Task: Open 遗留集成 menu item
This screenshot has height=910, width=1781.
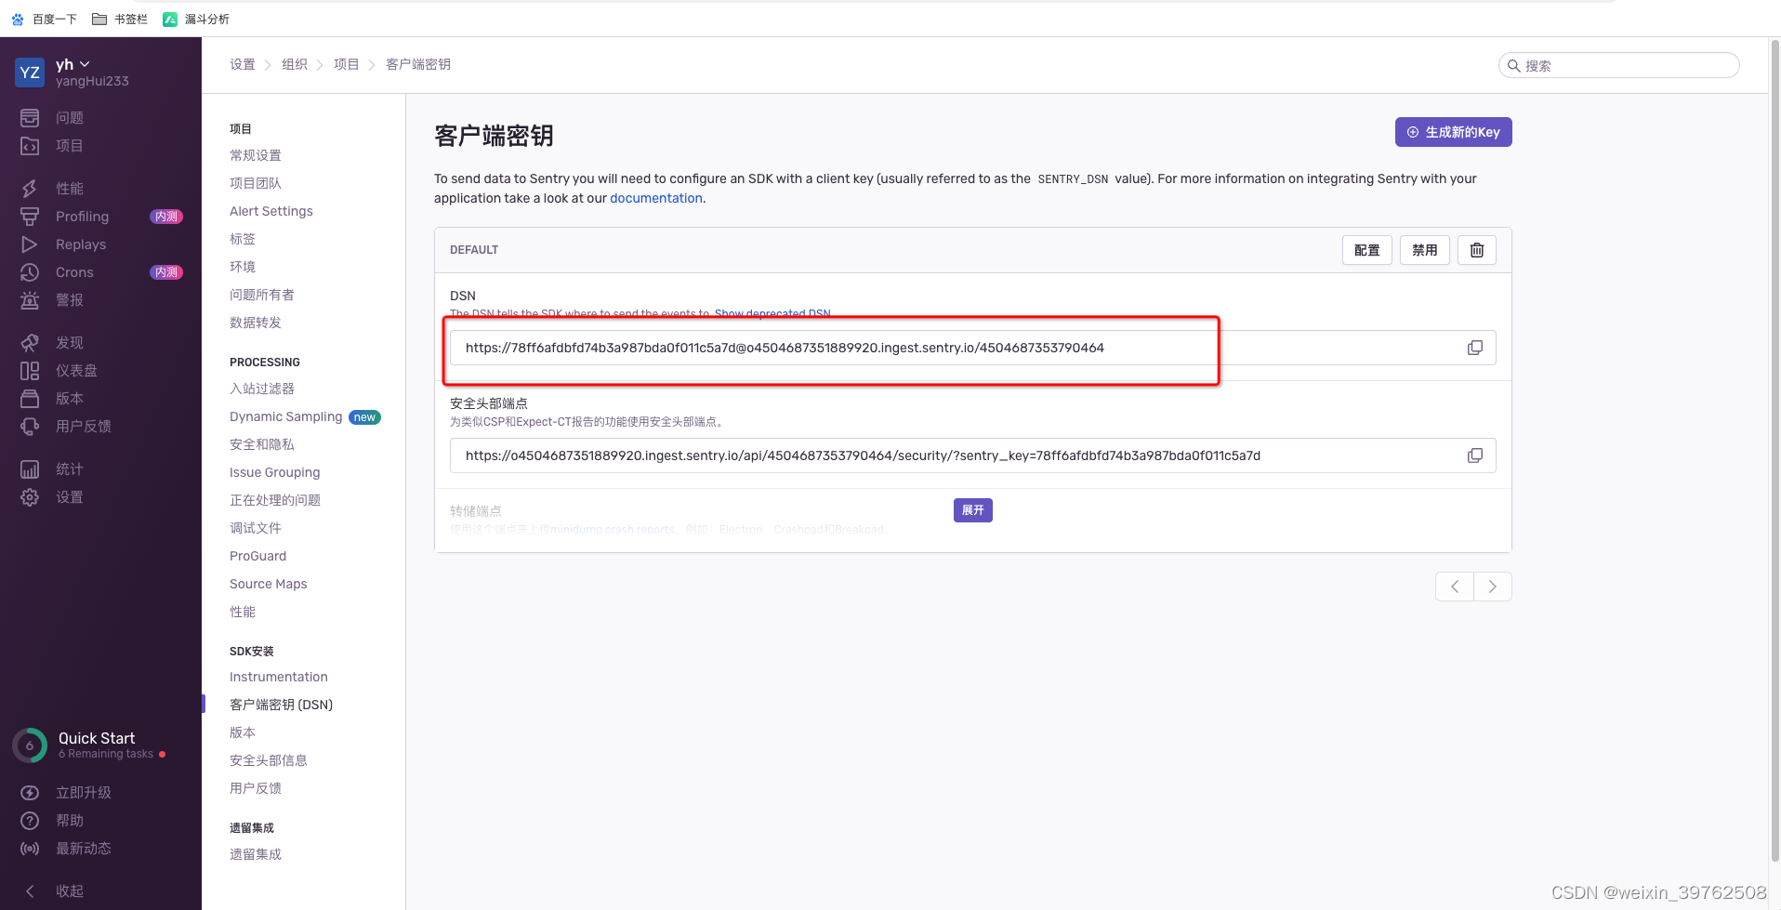Action: coord(256,854)
